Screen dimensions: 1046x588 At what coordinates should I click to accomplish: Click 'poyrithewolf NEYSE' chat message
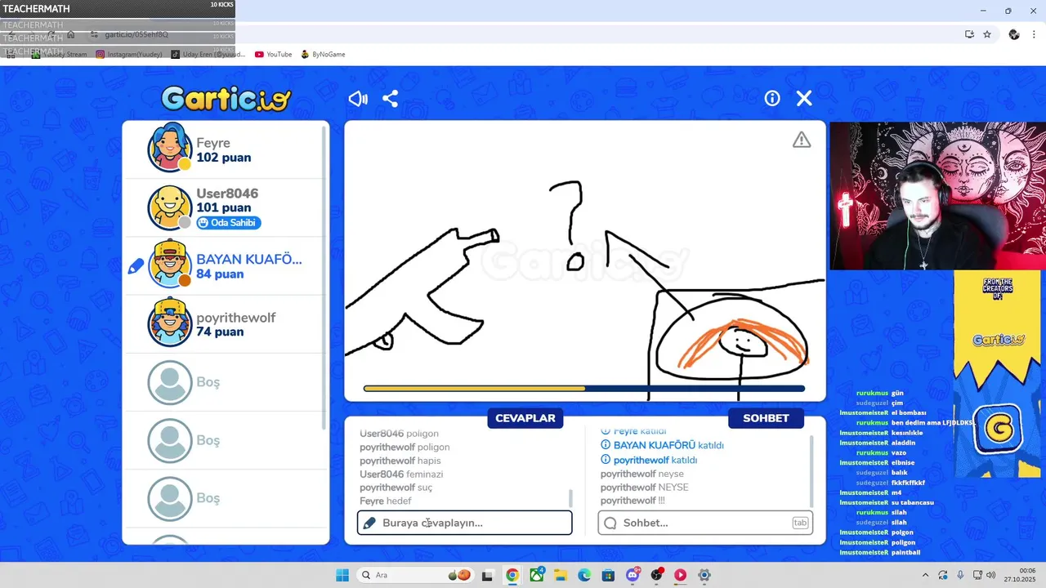pos(645,488)
